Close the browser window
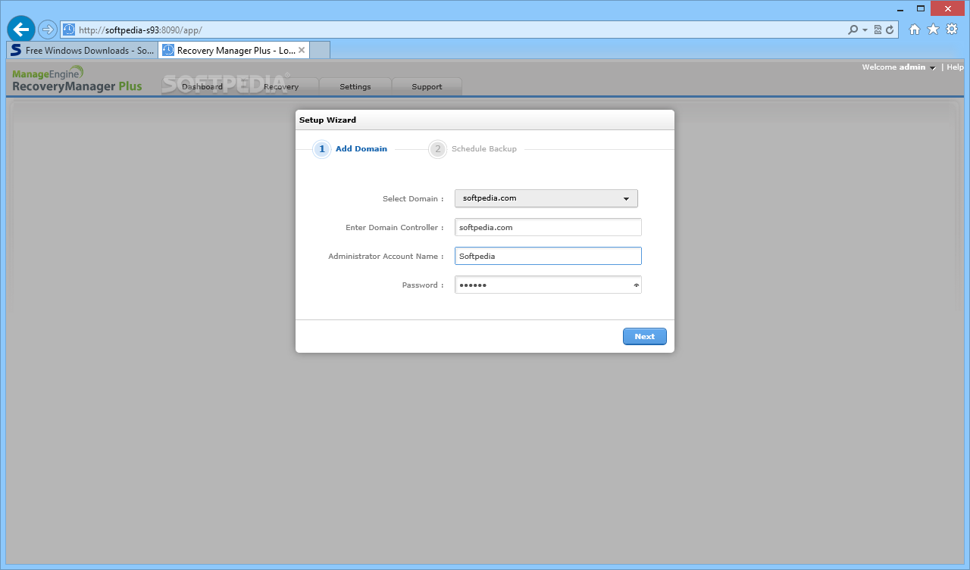Screen dimensions: 970x570 (x=948, y=8)
